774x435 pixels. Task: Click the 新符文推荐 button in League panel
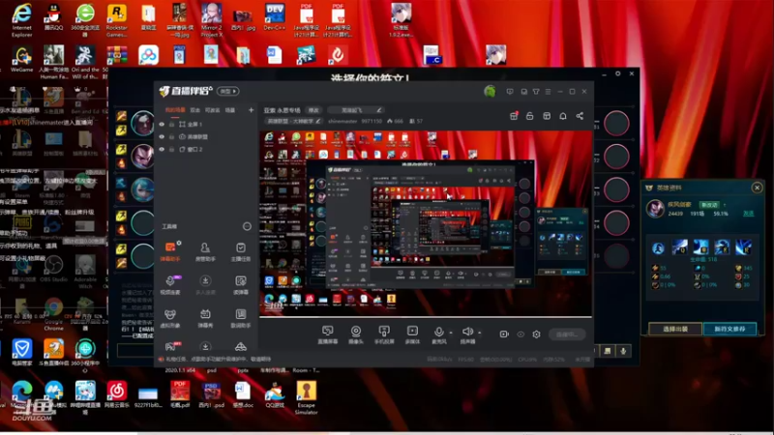[x=729, y=329]
